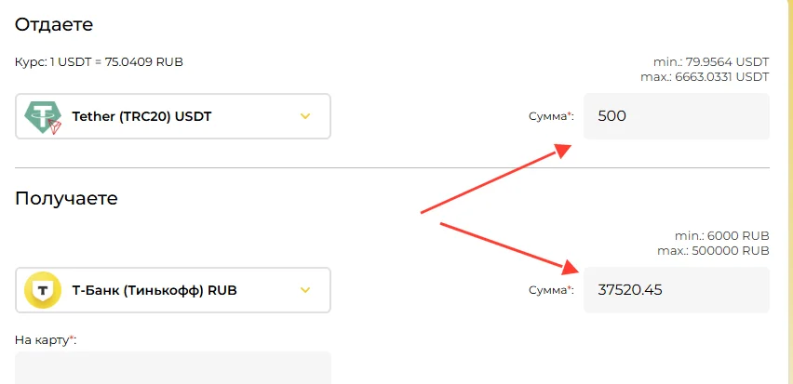Click the max. 6663.0331 USDT limit
The width and height of the screenshot is (793, 384).
(x=705, y=77)
